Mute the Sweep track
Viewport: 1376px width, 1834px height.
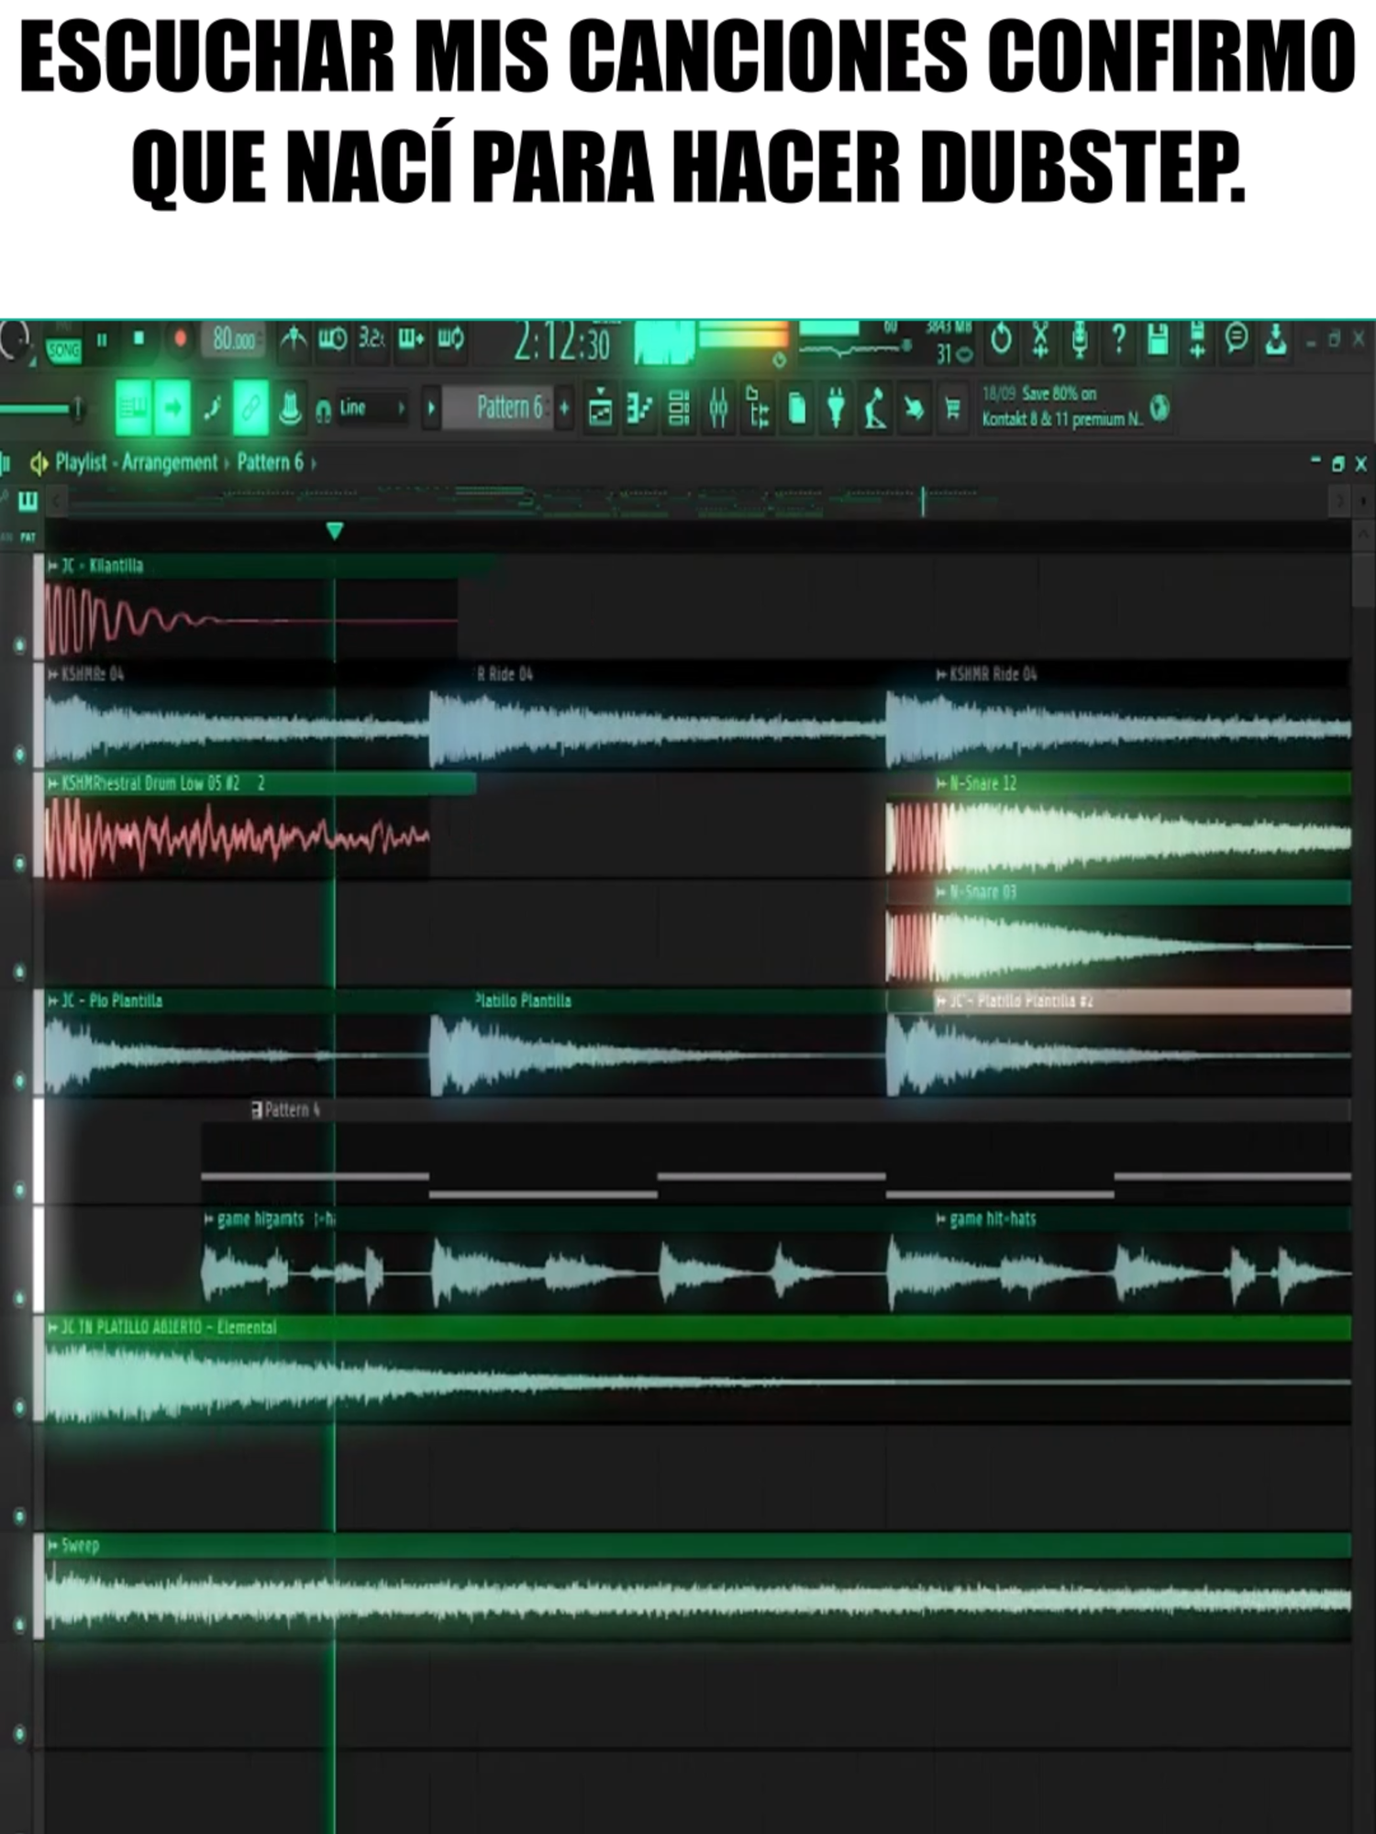pyautogui.click(x=19, y=1626)
